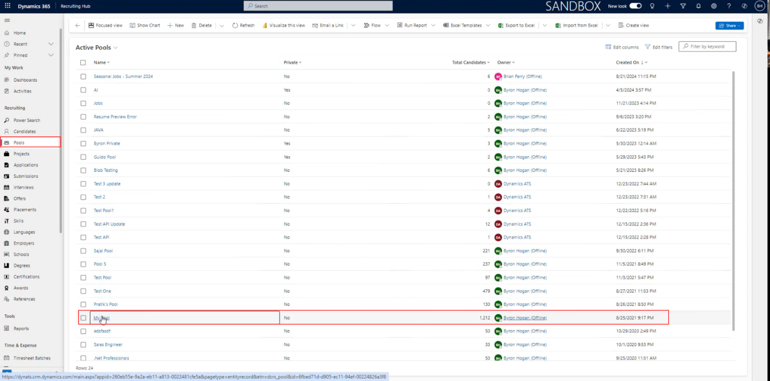This screenshot has height=381, width=770.
Task: Click the sidebar vertical scrollbar
Action: (x=61, y=130)
